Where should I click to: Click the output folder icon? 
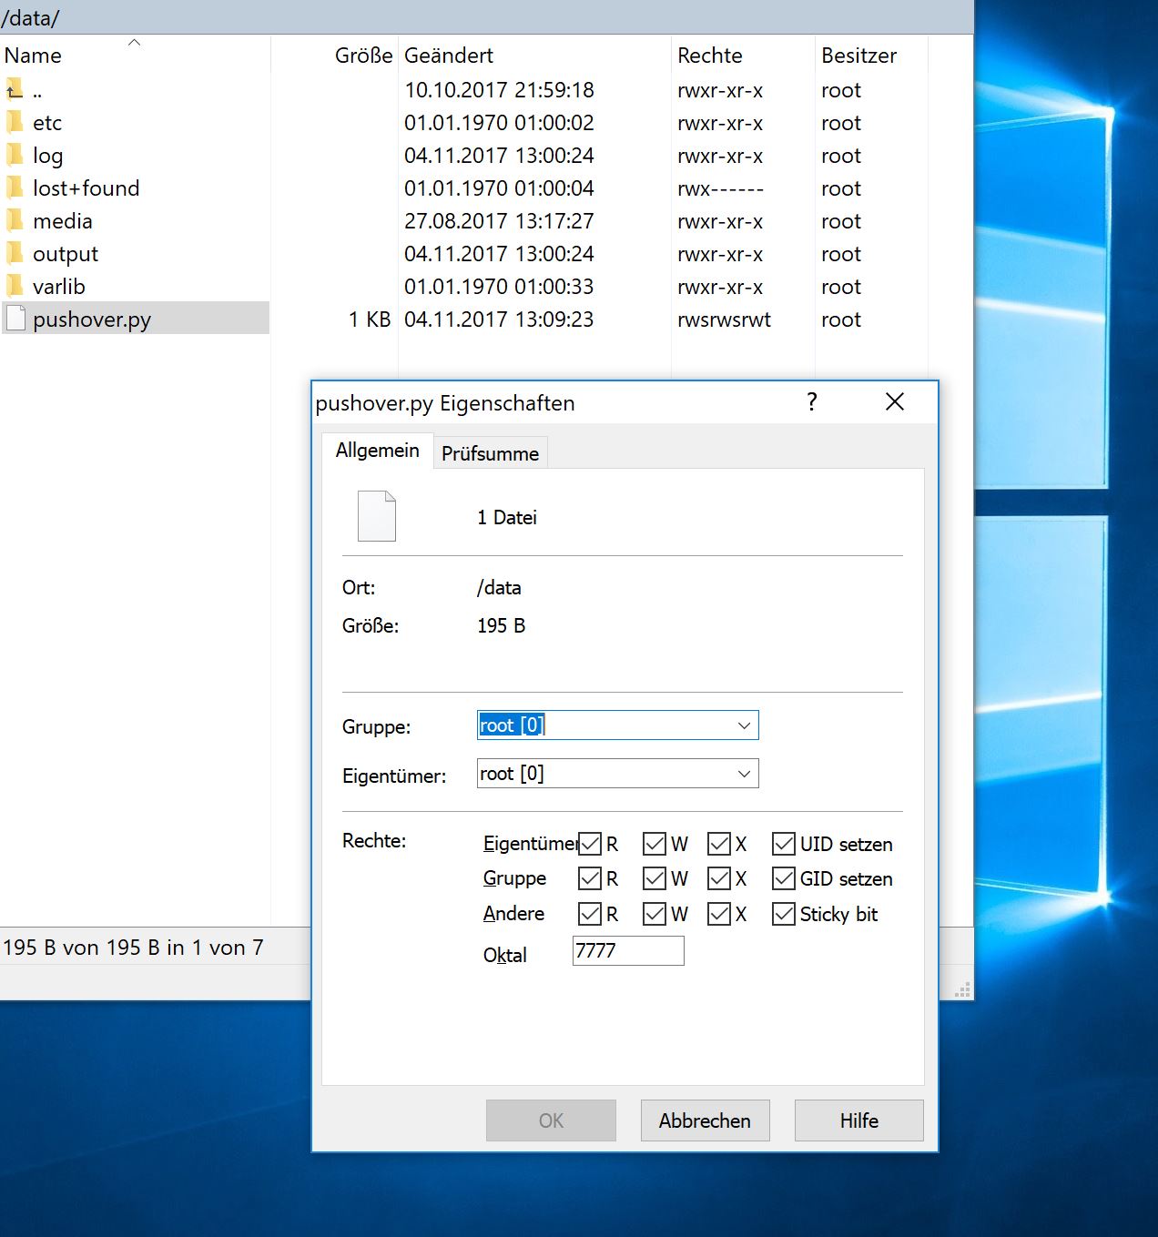click(x=15, y=253)
